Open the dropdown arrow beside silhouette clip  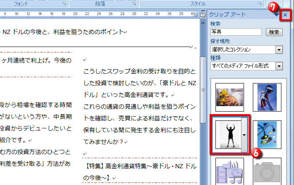[244, 135]
